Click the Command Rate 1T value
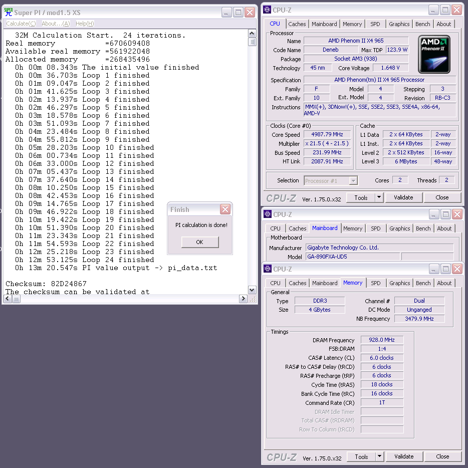468x468 pixels. (382, 402)
